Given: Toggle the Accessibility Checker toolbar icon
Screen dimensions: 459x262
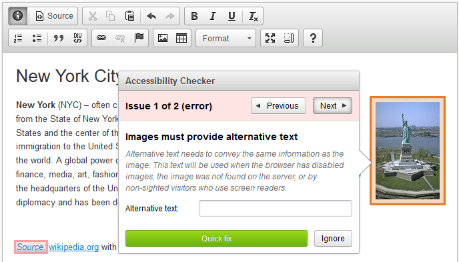Looking at the screenshot, I should coord(18,16).
